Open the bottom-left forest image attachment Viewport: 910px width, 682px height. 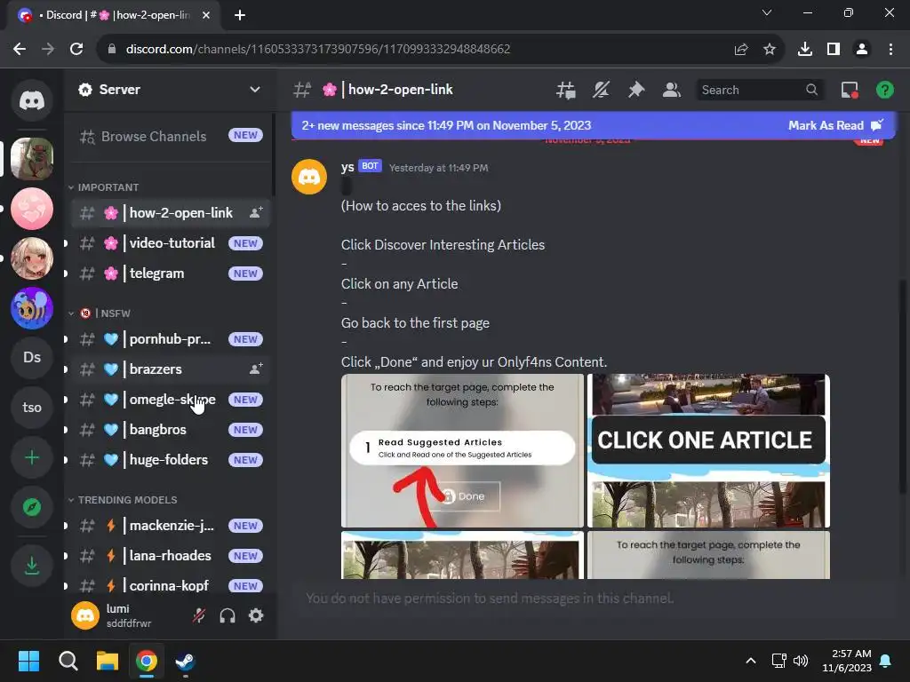462,555
